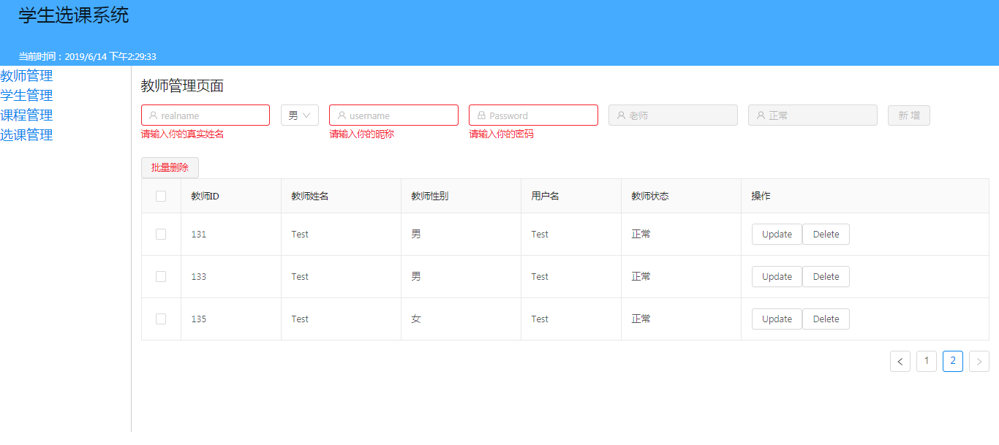Click the next page right arrow
This screenshot has height=445, width=999.
979,361
